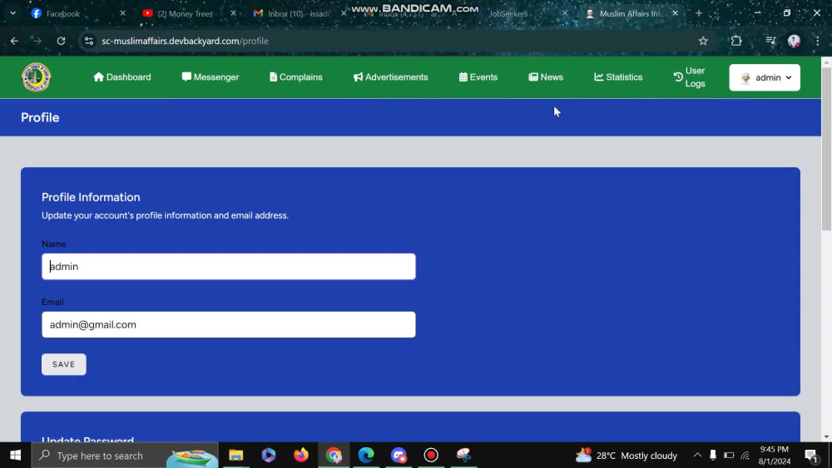Image resolution: width=832 pixels, height=468 pixels.
Task: Open the Dashboard nav link
Action: click(x=122, y=77)
